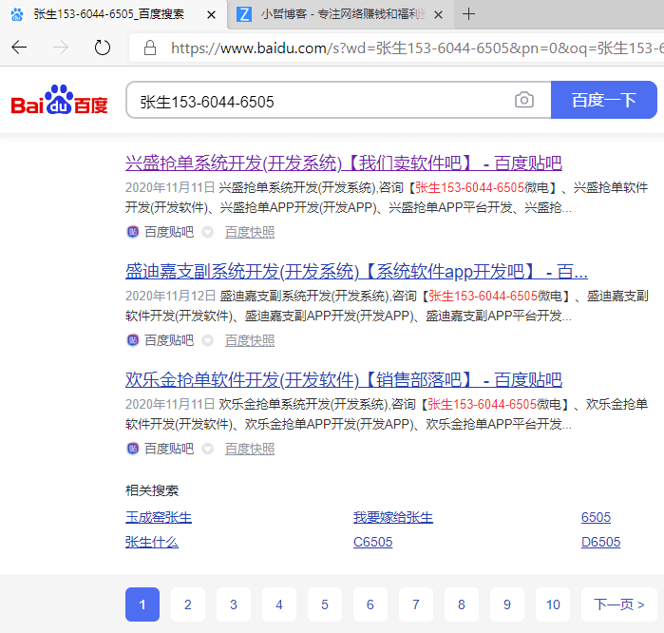Screen dimensions: 664x633
Task: View site info via the padlock icon
Action: (150, 48)
